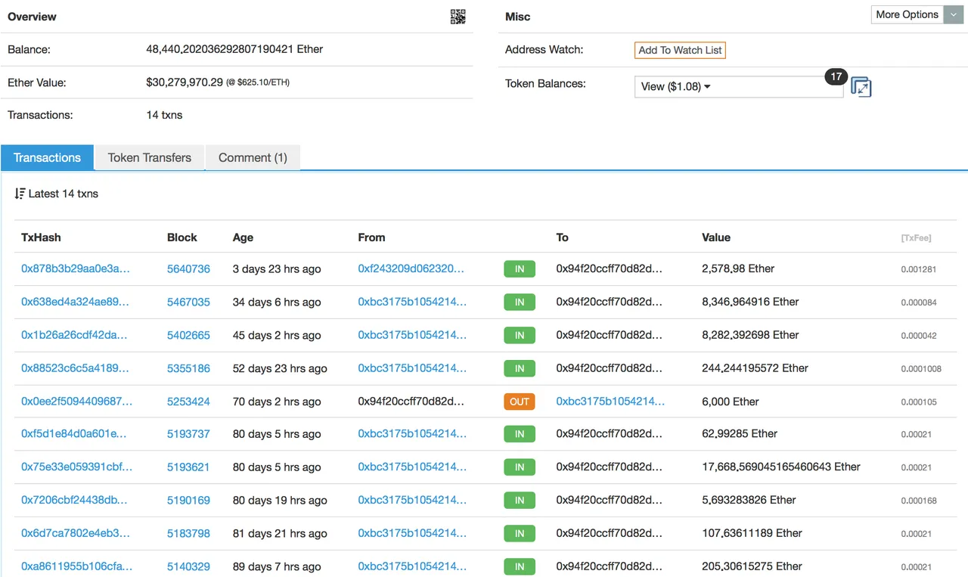Viewport: 968px width, 577px height.
Task: Click the Age column header
Action: (243, 237)
